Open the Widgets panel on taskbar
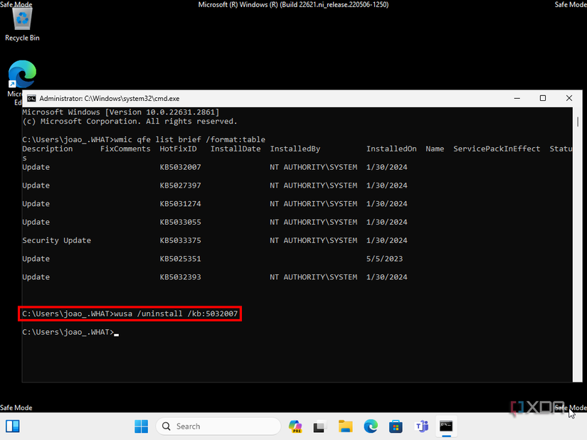This screenshot has width=587, height=440. pos(13,426)
